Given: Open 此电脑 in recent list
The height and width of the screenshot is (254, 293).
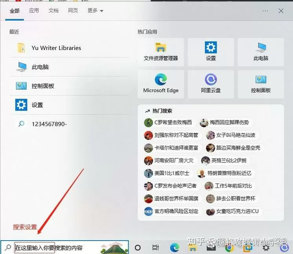Looking at the screenshot, I should (x=69, y=67).
